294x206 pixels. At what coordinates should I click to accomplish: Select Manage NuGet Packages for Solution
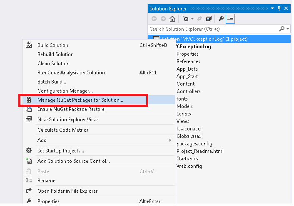click(x=80, y=100)
